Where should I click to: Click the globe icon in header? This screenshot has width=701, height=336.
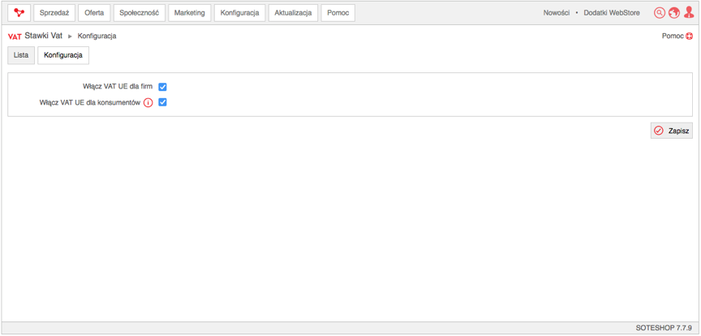point(674,13)
